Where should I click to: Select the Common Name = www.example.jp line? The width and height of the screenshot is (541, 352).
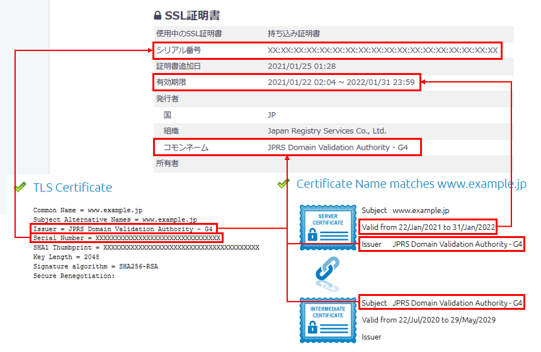(x=88, y=210)
